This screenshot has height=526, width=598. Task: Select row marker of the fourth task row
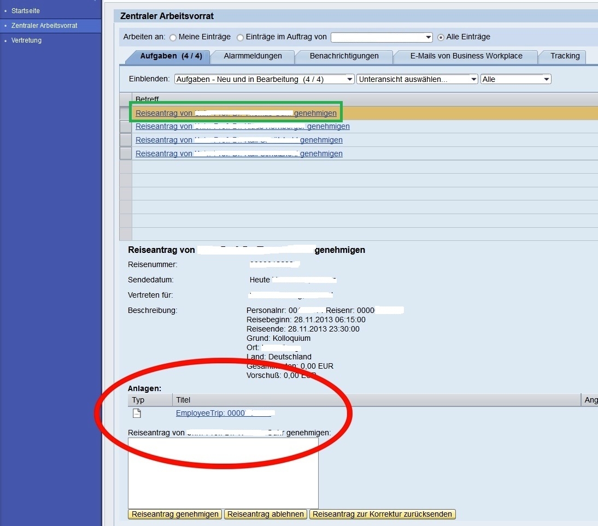point(126,153)
